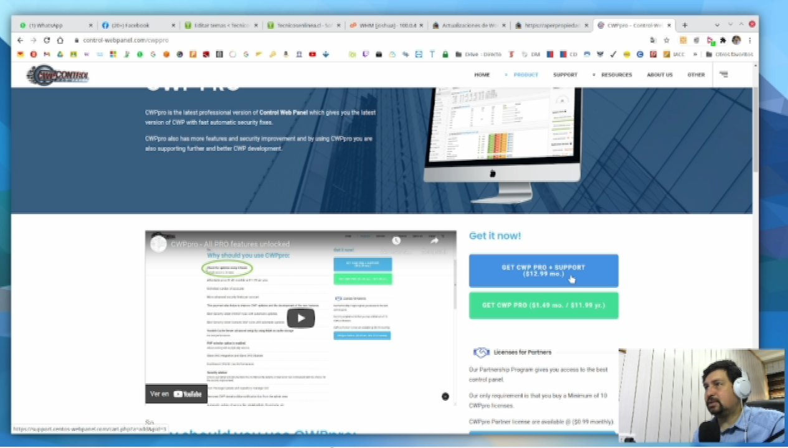Switch to the Actualizaciones tab
This screenshot has width=788, height=448.
click(469, 26)
